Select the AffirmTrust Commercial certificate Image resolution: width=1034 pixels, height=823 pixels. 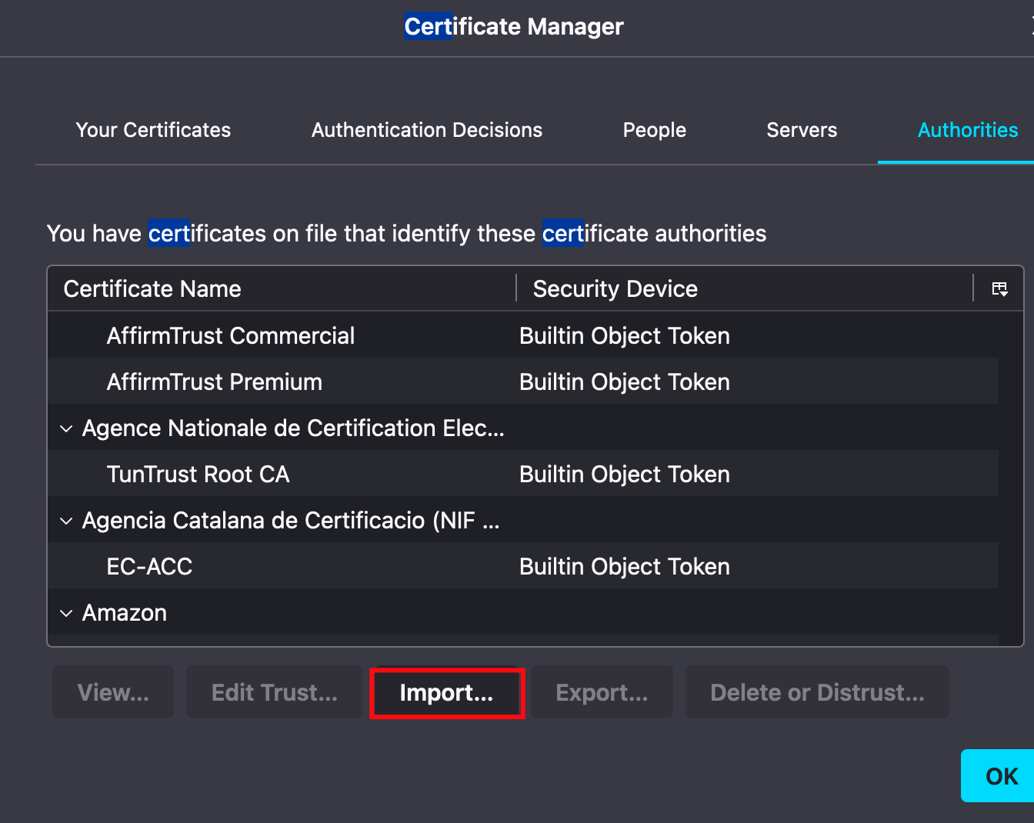click(x=231, y=335)
